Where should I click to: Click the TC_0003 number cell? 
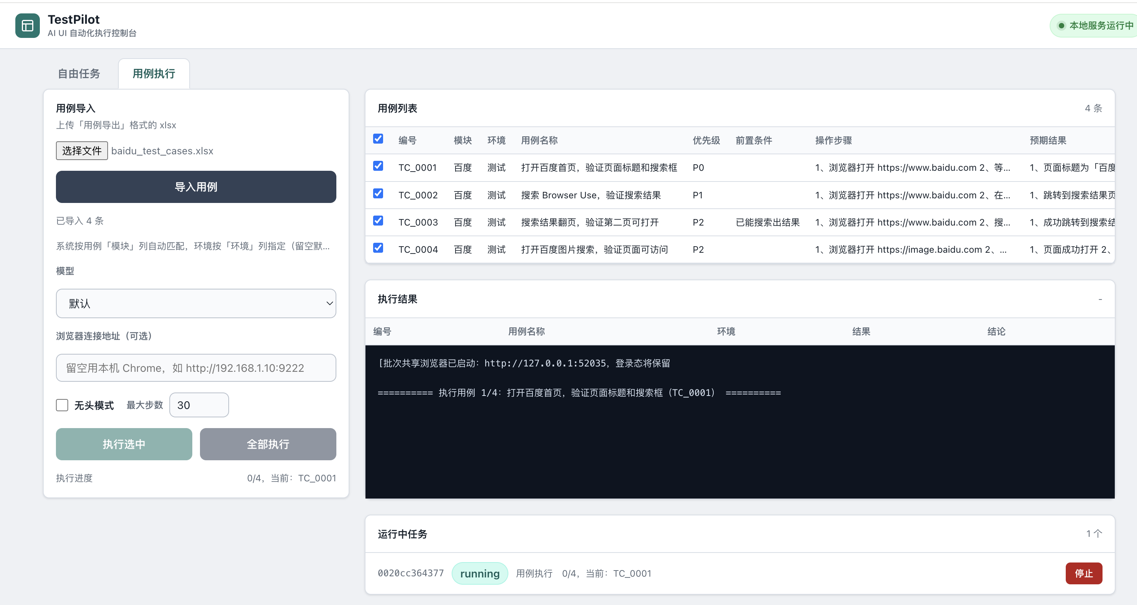tap(418, 222)
